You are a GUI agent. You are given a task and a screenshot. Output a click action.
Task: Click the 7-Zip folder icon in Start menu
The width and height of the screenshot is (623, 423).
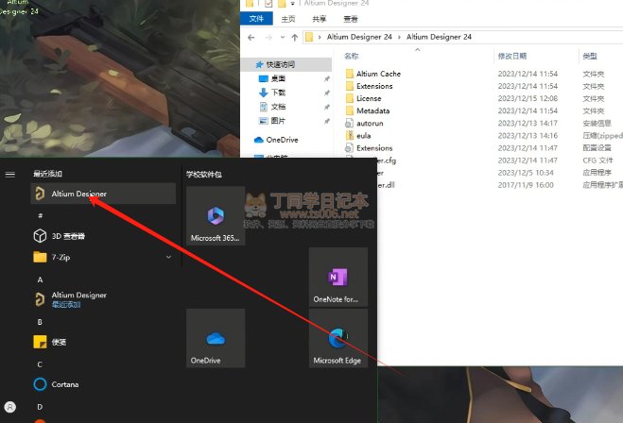pyautogui.click(x=40, y=257)
